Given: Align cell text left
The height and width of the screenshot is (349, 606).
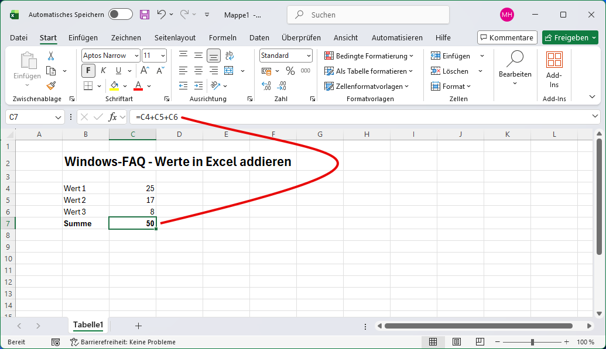Looking at the screenshot, I should click(x=183, y=71).
